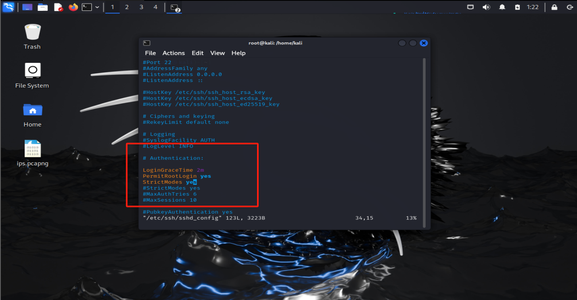The image size is (577, 300).
Task: View notifications via the bell icon
Action: pyautogui.click(x=502, y=7)
